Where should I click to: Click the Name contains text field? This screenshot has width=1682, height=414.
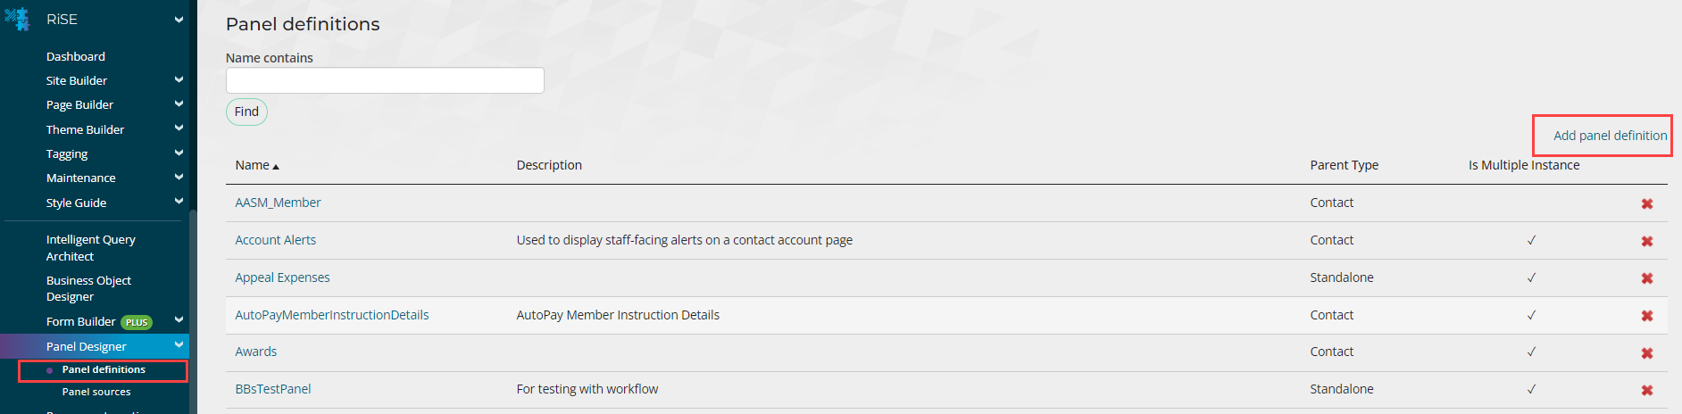tap(385, 80)
